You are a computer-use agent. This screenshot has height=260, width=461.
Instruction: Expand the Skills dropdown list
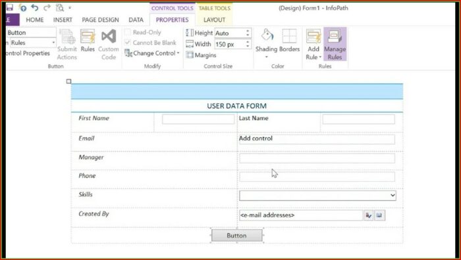click(393, 196)
